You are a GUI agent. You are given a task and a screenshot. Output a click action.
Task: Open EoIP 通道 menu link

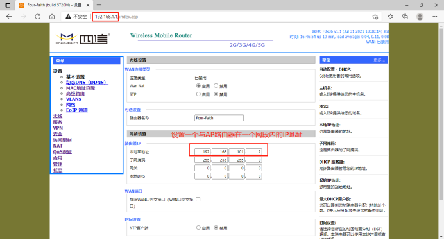click(77, 110)
